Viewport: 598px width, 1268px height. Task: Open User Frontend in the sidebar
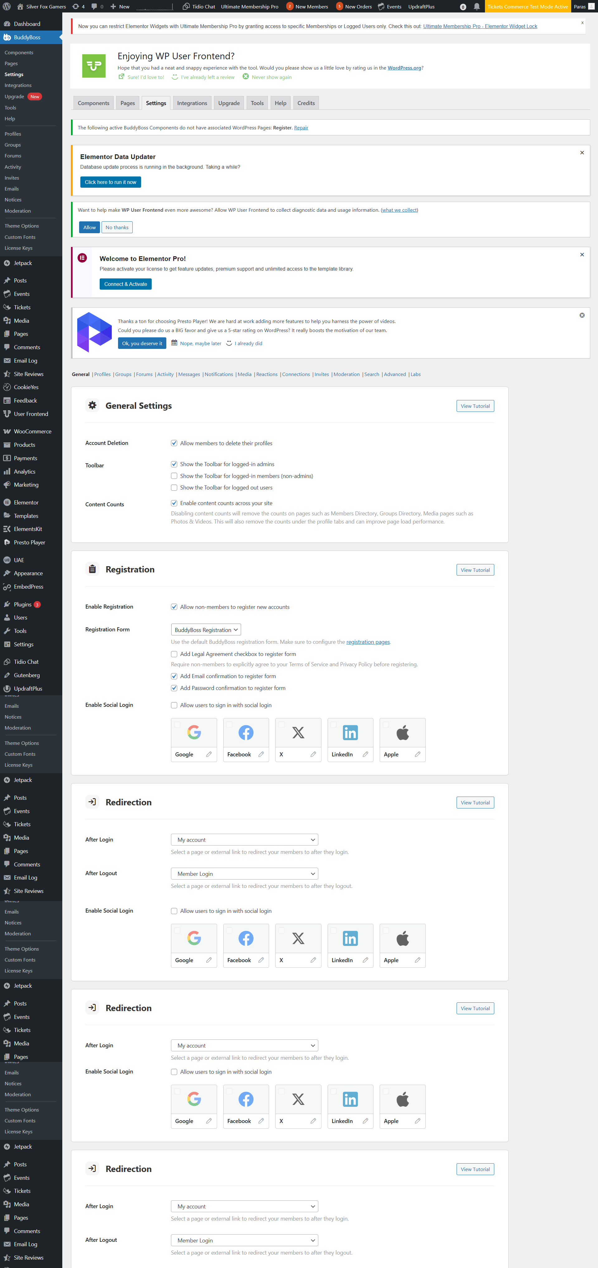tap(31, 413)
